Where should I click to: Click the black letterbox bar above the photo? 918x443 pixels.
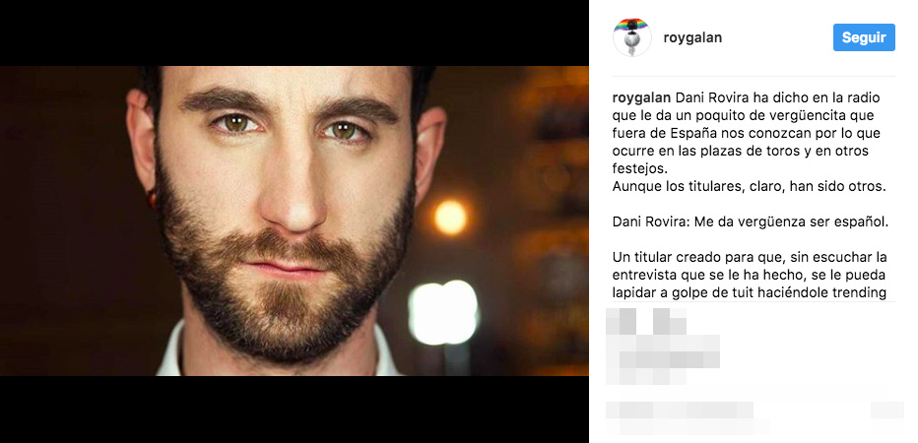click(295, 32)
